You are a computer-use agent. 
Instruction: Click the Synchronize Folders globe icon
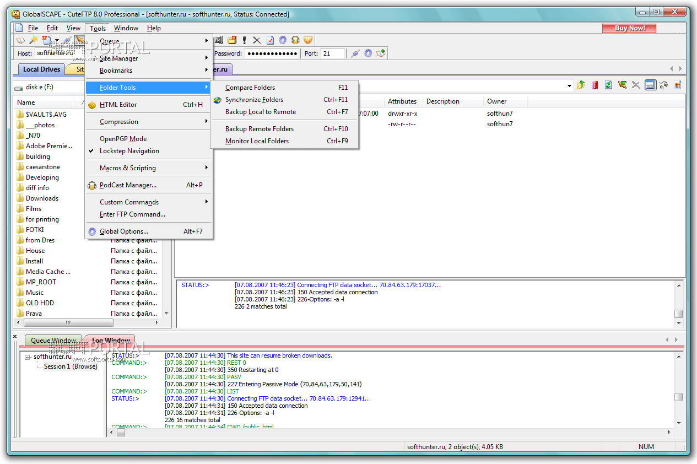(x=218, y=100)
